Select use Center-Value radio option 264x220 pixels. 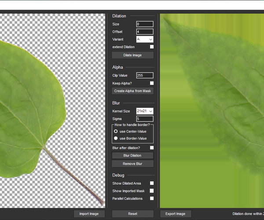pos(116,131)
